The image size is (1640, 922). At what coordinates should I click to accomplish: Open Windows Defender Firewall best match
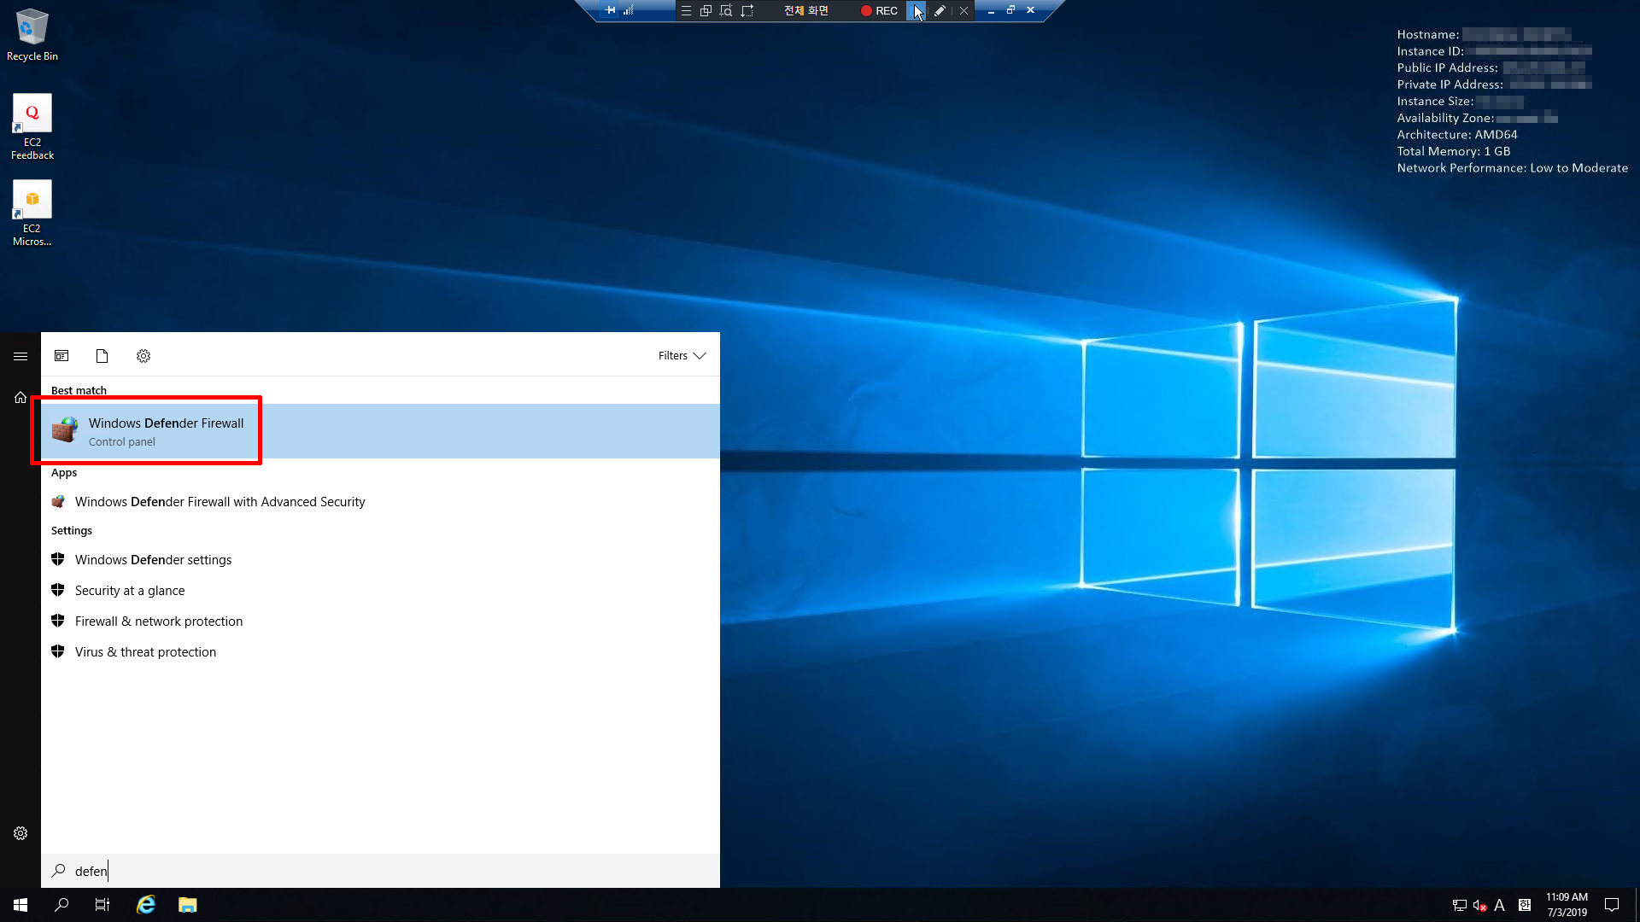tap(166, 431)
